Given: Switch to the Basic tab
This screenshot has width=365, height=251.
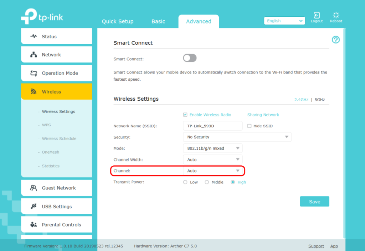Looking at the screenshot, I should tap(158, 21).
